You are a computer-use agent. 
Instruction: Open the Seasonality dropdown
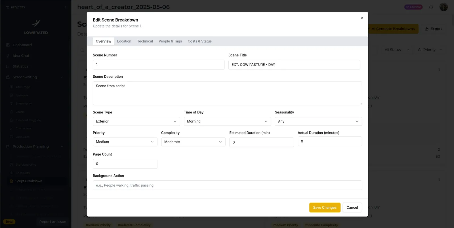click(318, 121)
